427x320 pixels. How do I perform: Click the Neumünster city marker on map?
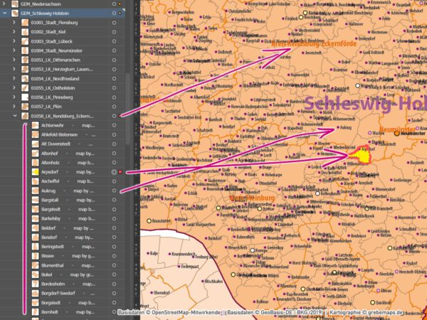397,134
